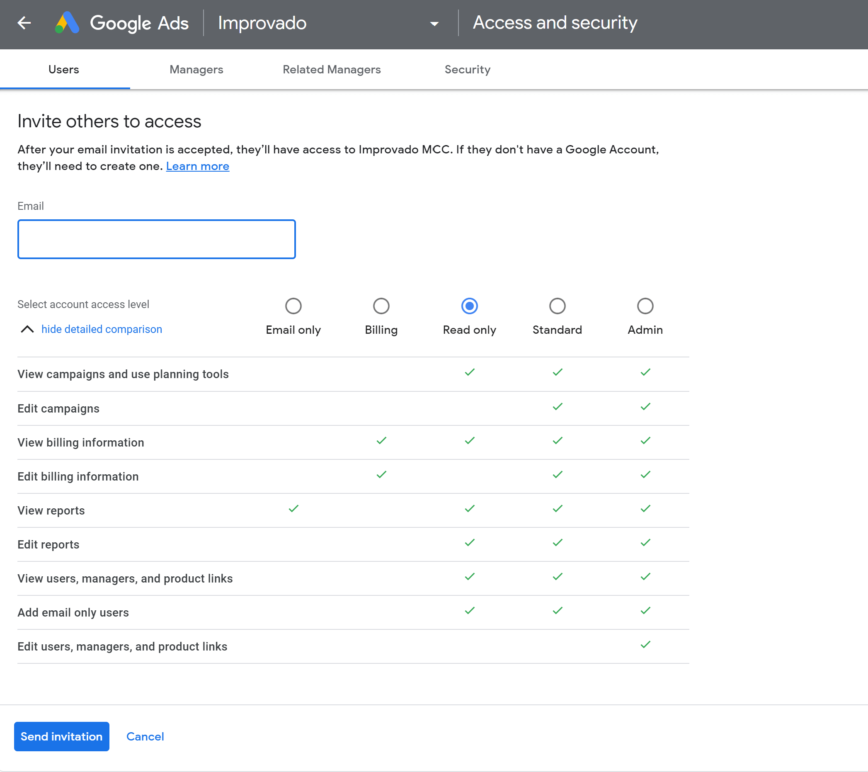The image size is (868, 772).
Task: Open the Security tab
Action: tap(467, 69)
